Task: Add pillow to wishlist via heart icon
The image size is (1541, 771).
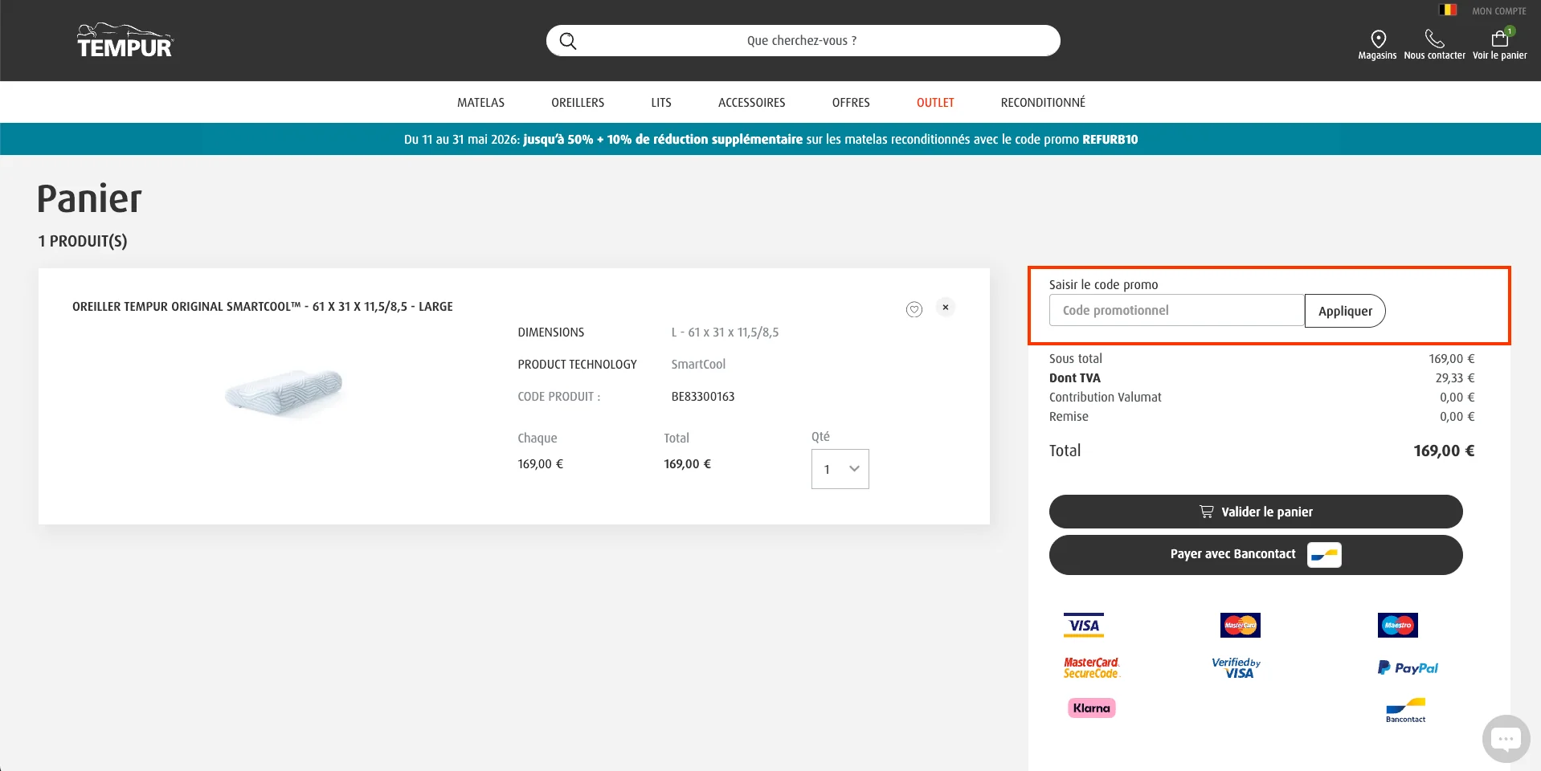Action: coord(914,309)
